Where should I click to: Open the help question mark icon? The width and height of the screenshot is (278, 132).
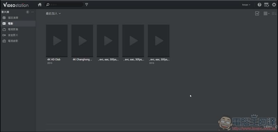pos(259,5)
